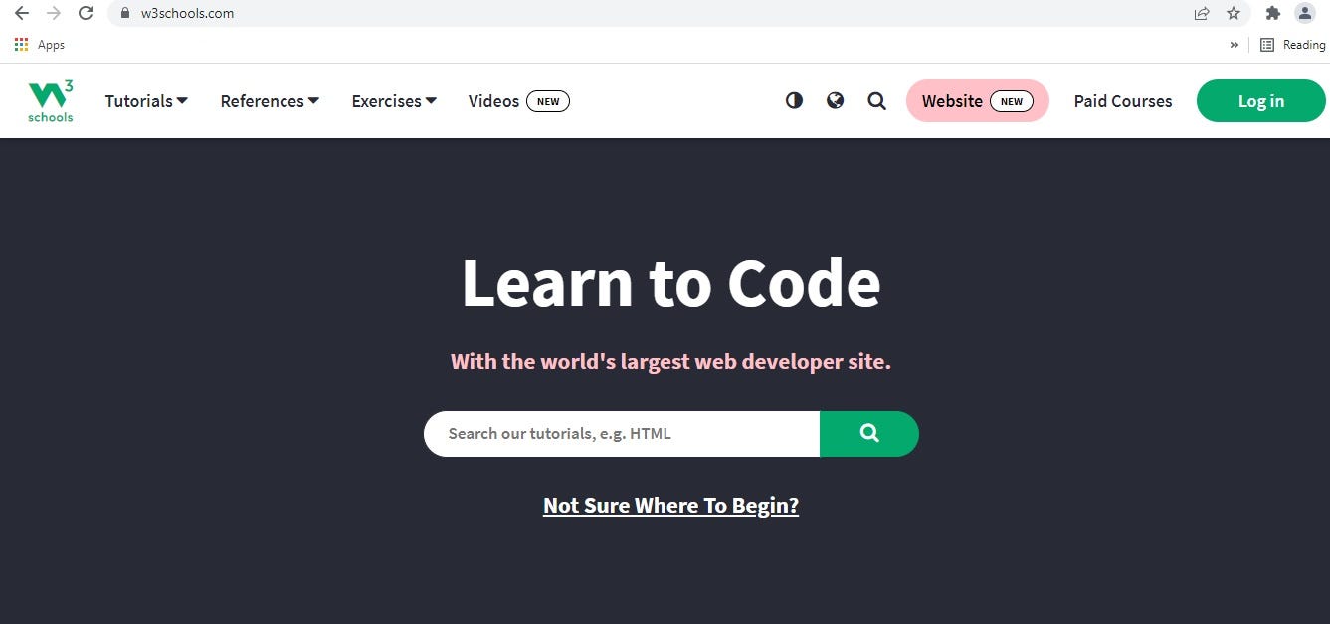Screen dimensions: 1330x624
Task: Click the Learn to Code heading
Action: click(670, 283)
